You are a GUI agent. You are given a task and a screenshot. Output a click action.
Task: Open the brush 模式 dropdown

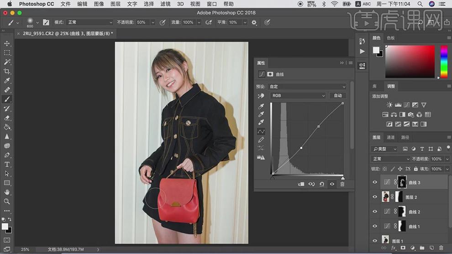pyautogui.click(x=89, y=22)
